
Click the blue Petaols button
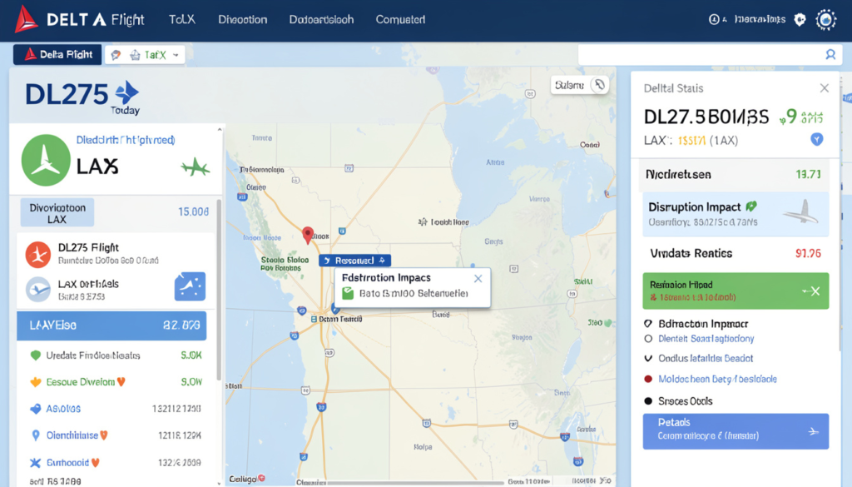736,431
